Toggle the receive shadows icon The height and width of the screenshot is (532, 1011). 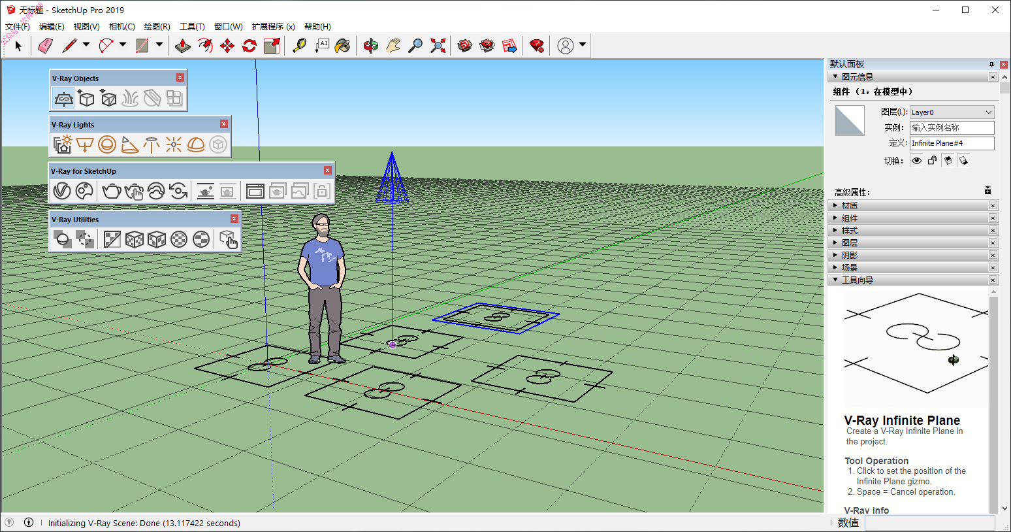point(948,161)
